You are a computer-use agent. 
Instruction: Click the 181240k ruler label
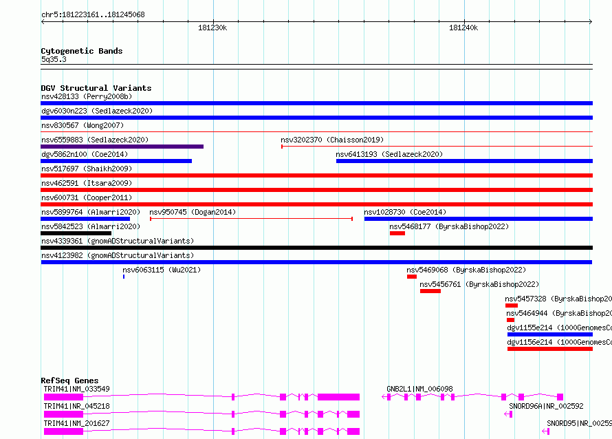(463, 28)
